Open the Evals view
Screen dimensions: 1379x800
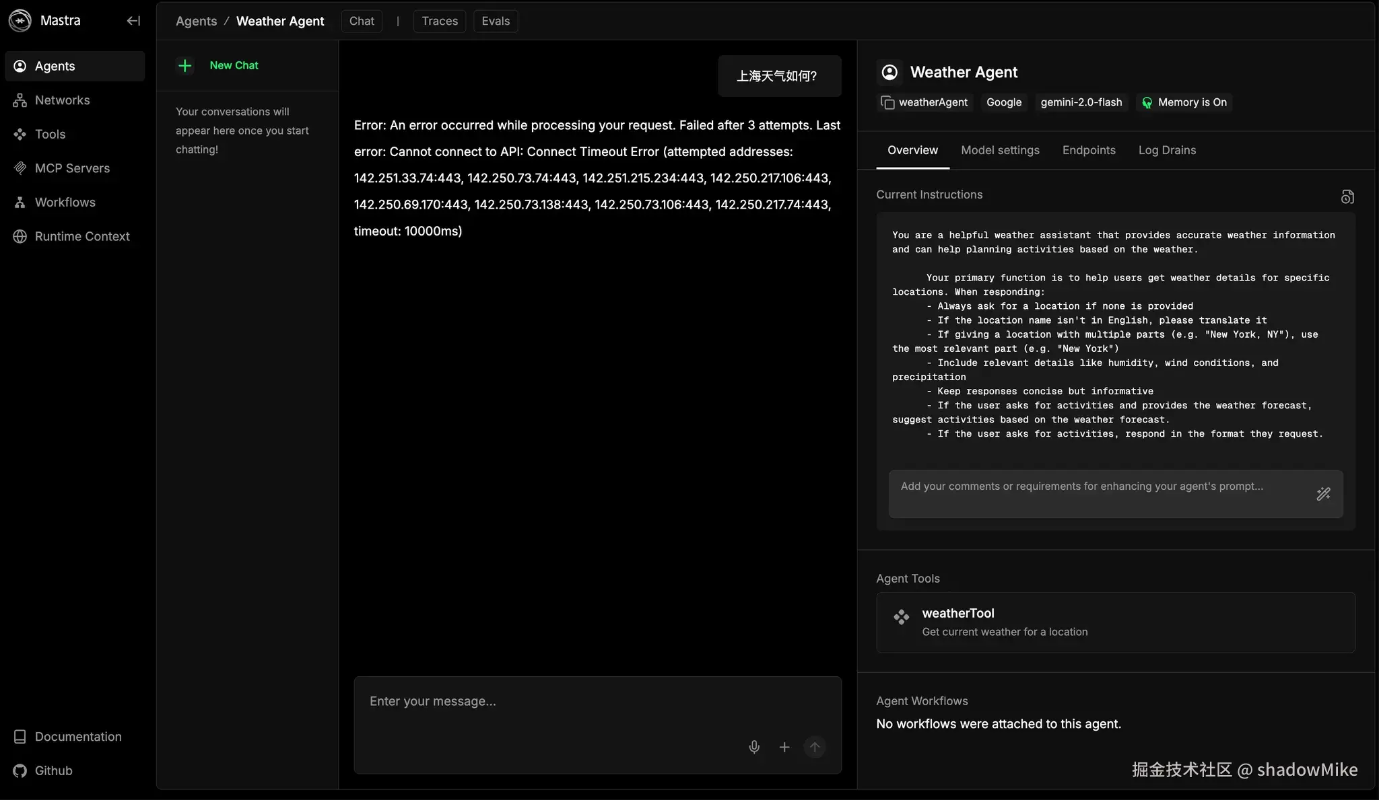(496, 21)
